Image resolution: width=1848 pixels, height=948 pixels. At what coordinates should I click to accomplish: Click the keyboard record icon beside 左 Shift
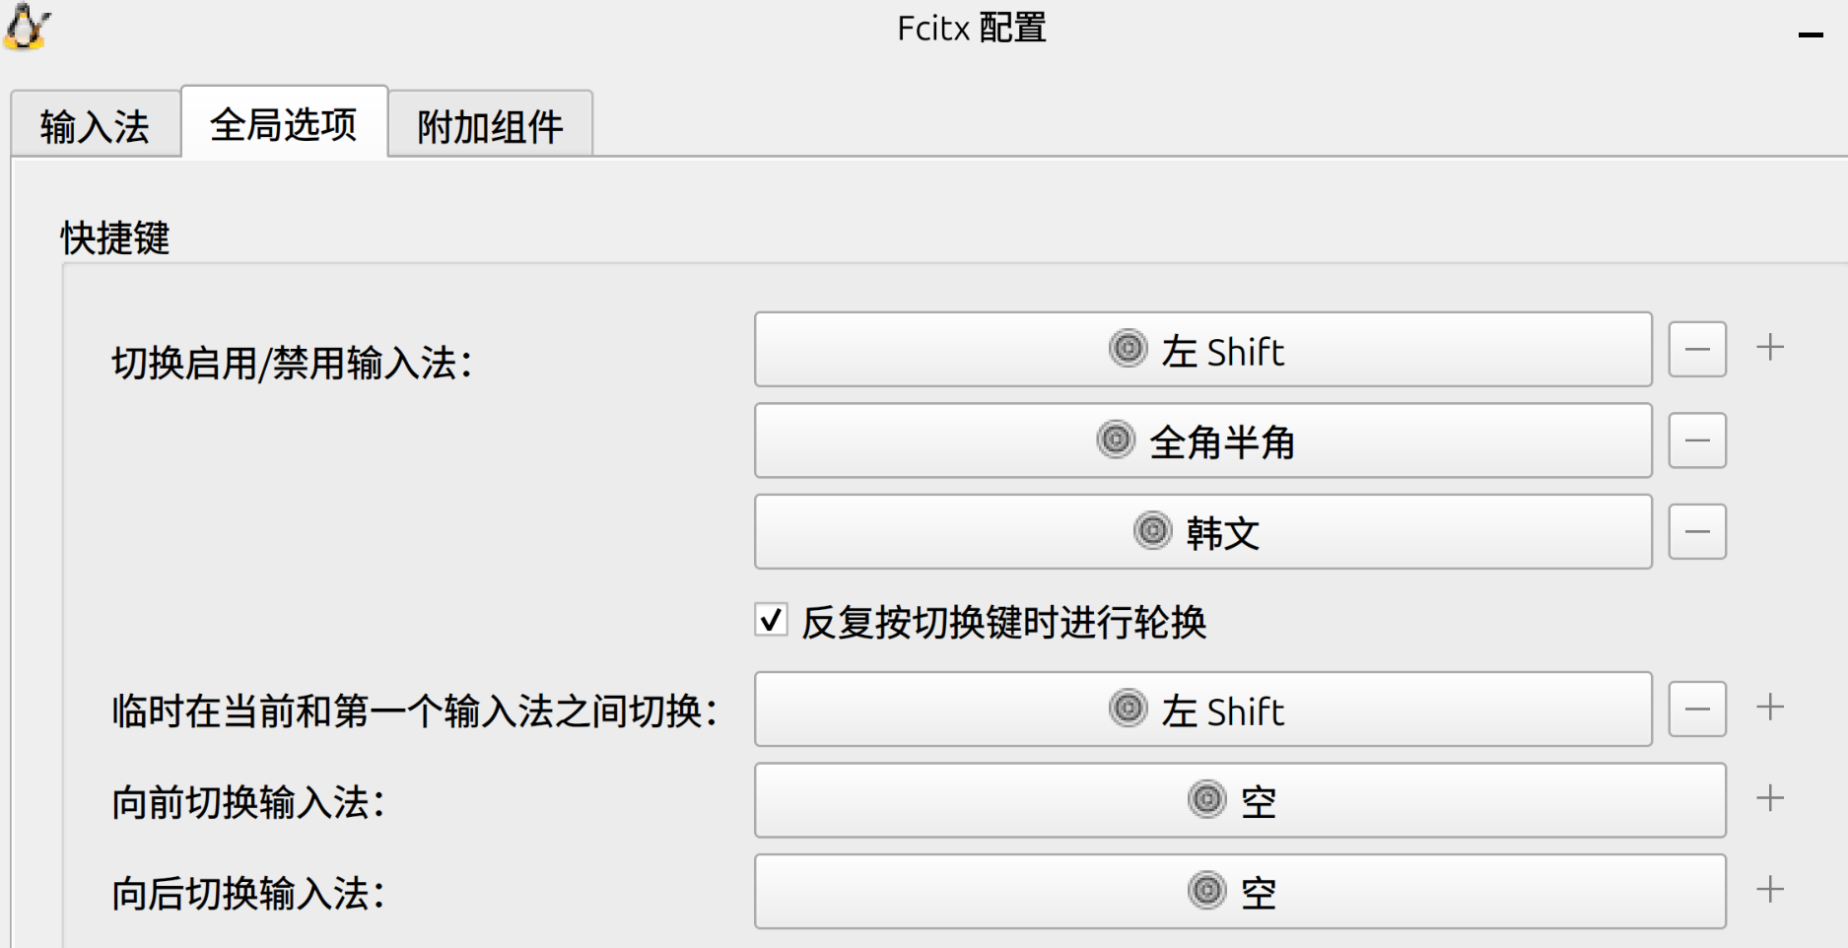coord(1129,349)
